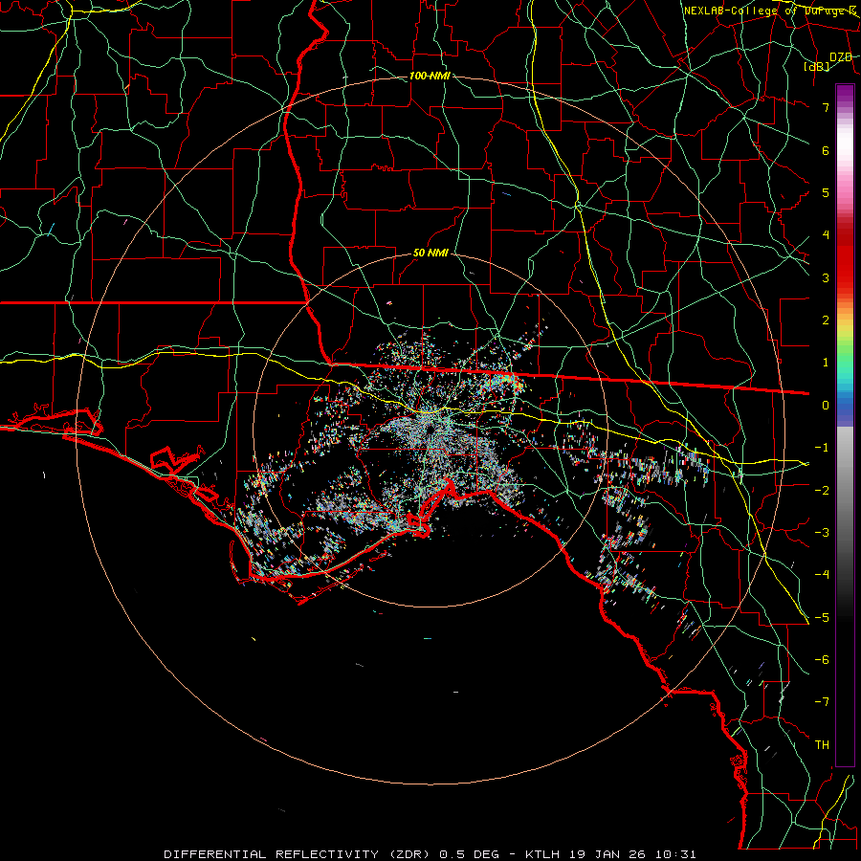Click the 6 dB legend value

point(826,150)
